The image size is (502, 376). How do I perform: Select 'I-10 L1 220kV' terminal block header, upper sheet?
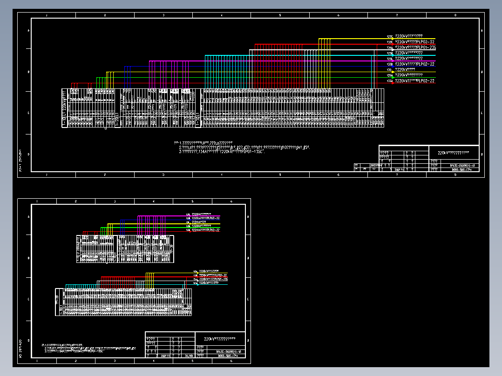tap(64, 108)
